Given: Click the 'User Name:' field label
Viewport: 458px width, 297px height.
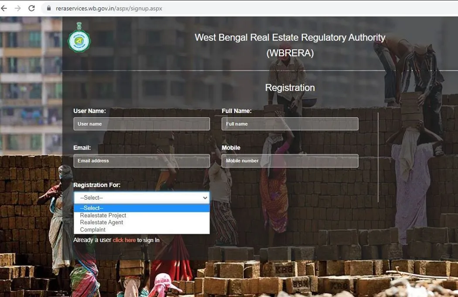Looking at the screenshot, I should click(x=89, y=111).
